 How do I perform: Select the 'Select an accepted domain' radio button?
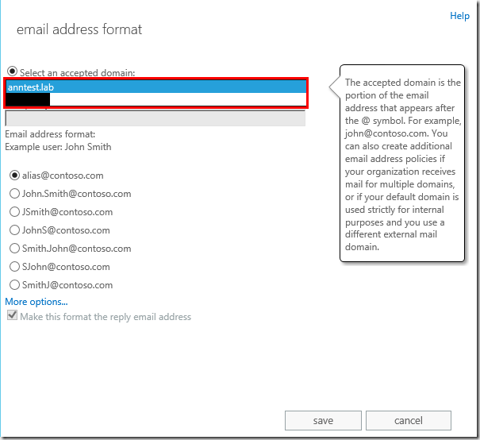coord(11,71)
